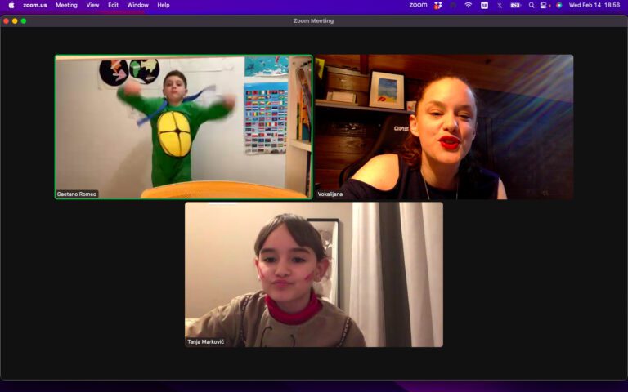Maximize the Zoom Meeting window with green button
Image resolution: width=628 pixels, height=392 pixels.
(x=24, y=20)
